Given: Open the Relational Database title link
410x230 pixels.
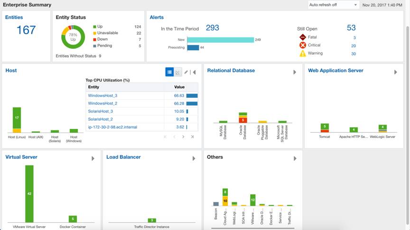Looking at the screenshot, I should click(x=231, y=70).
